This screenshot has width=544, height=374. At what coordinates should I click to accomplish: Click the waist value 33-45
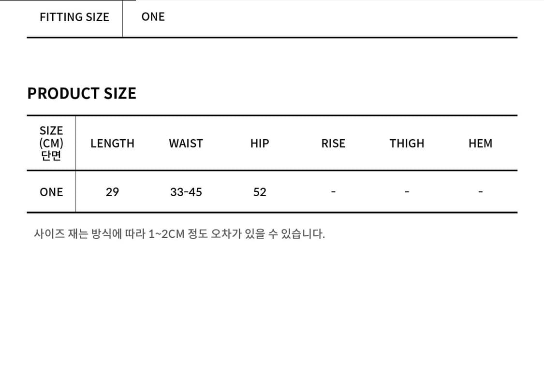pyautogui.click(x=186, y=192)
